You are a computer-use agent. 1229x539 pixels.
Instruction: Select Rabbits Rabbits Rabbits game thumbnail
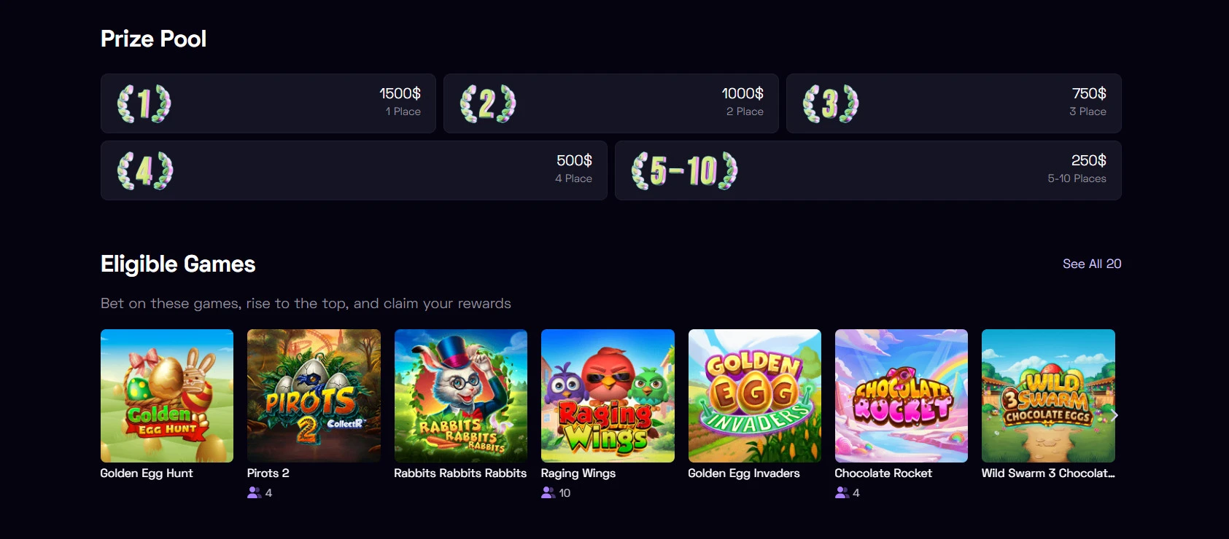tap(461, 396)
